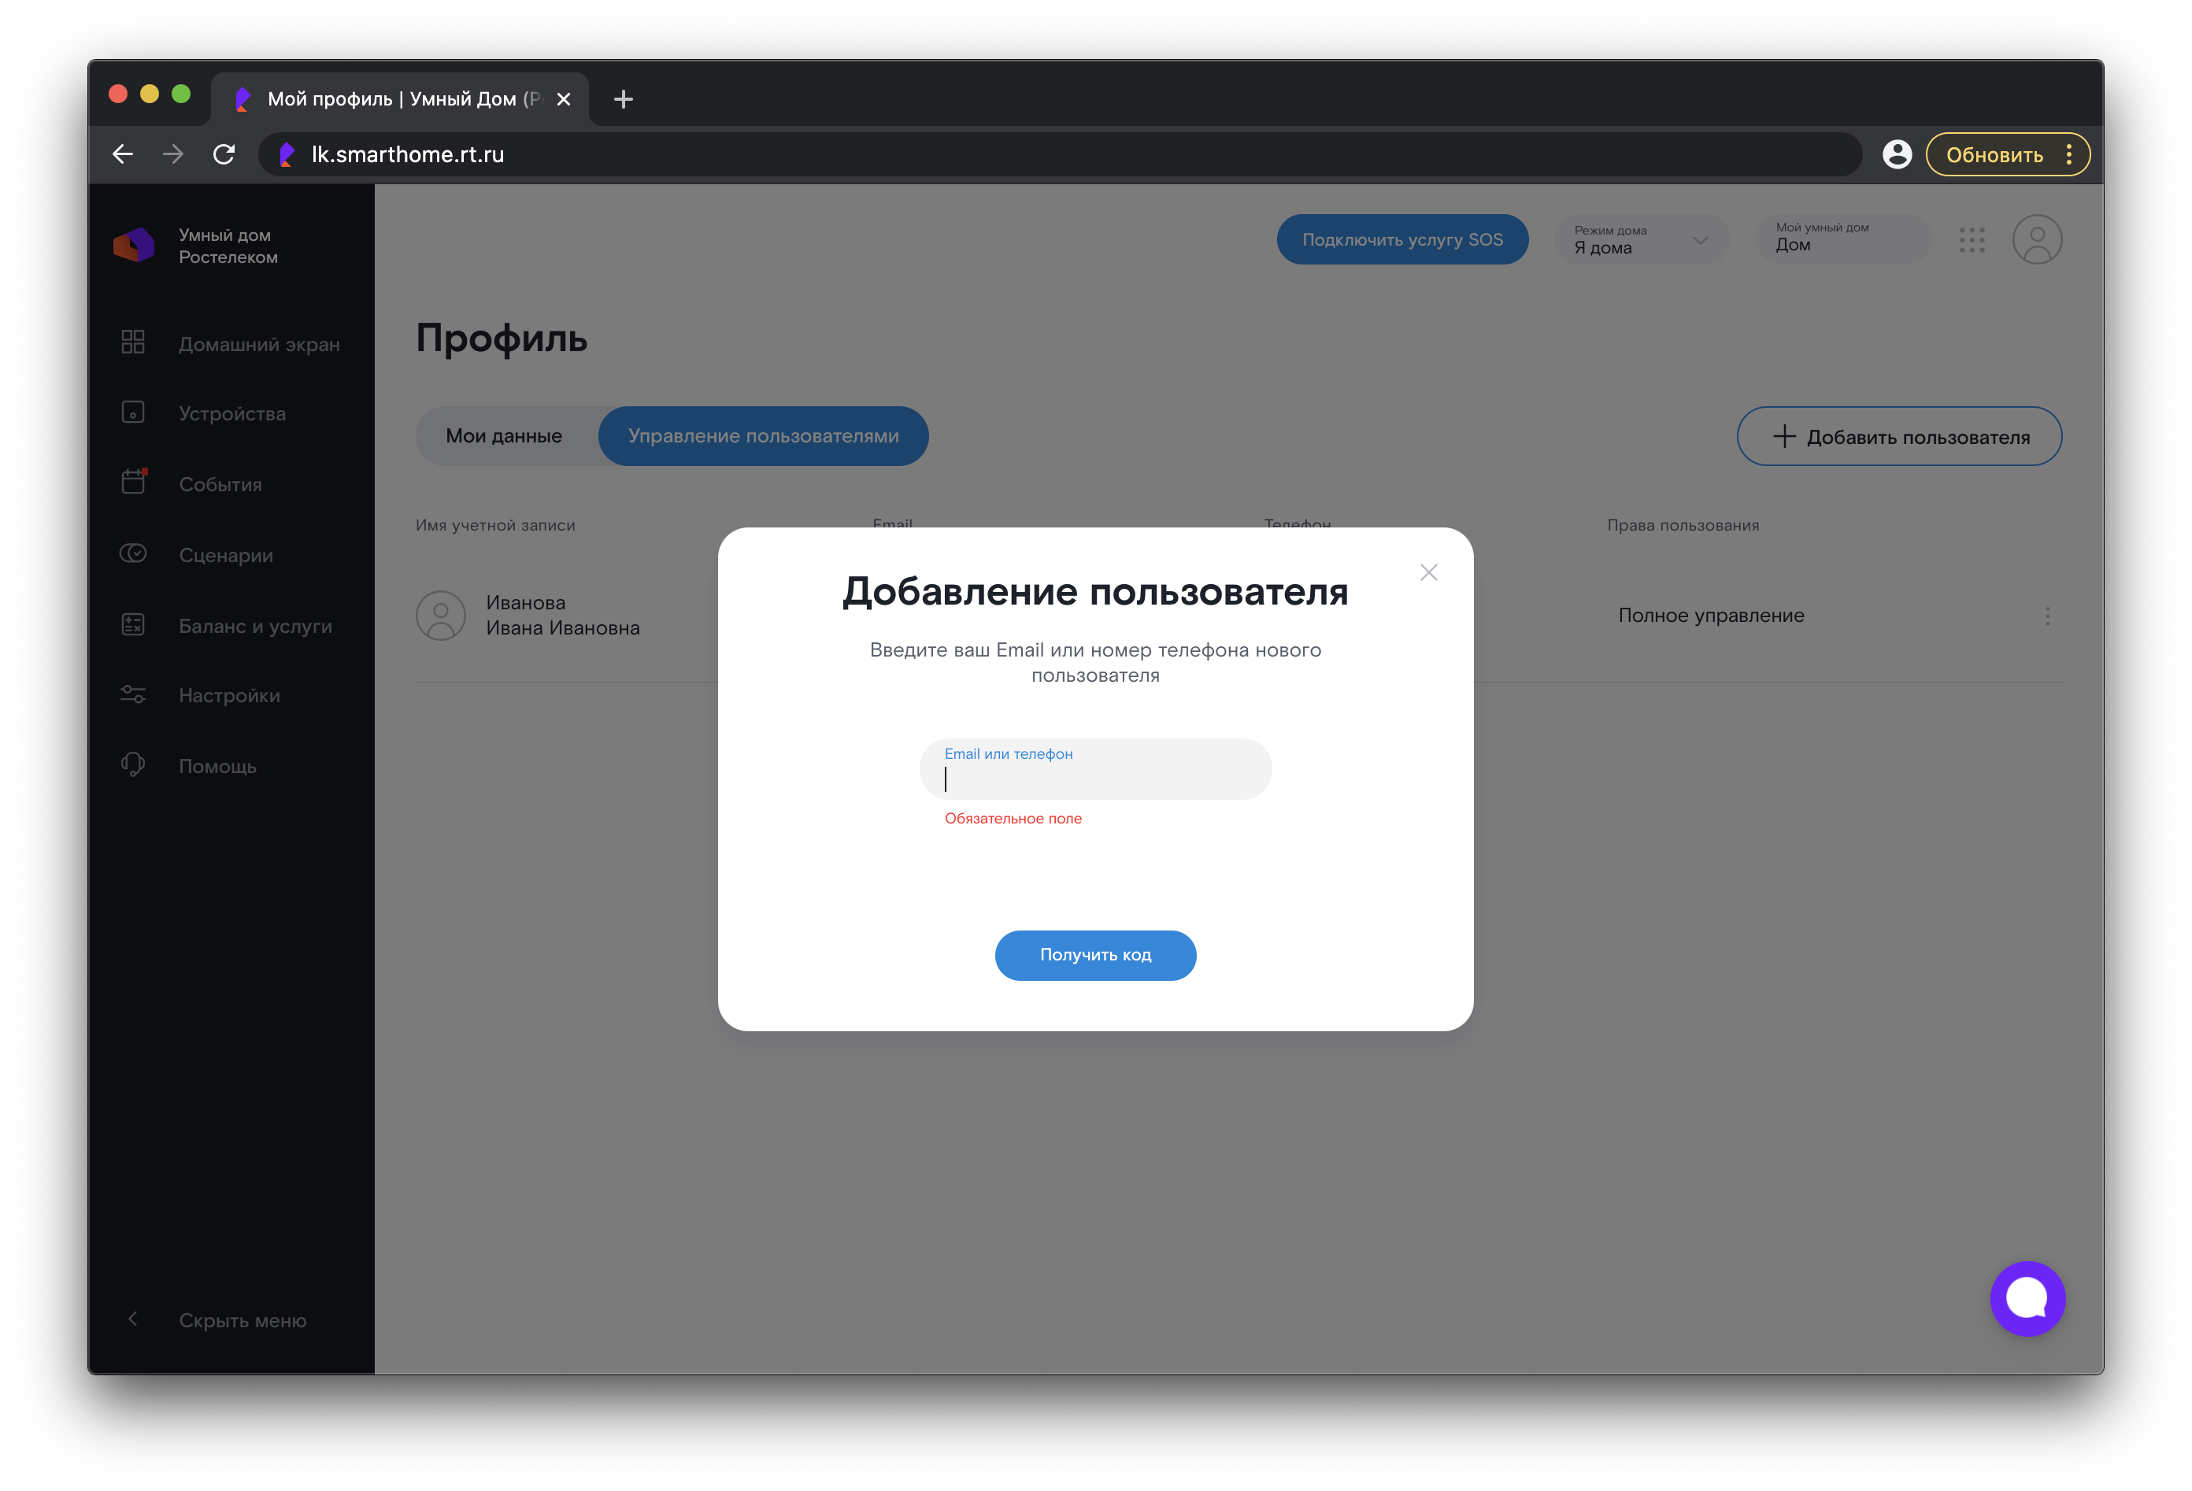Close the add user dialog
This screenshot has height=1491, width=2192.
point(1428,572)
